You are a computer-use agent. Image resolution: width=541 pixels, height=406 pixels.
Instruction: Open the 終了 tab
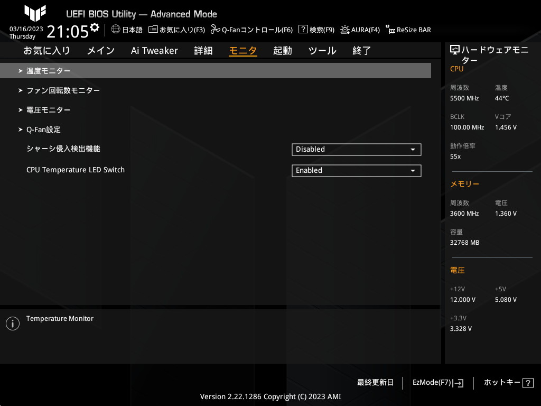(x=361, y=50)
